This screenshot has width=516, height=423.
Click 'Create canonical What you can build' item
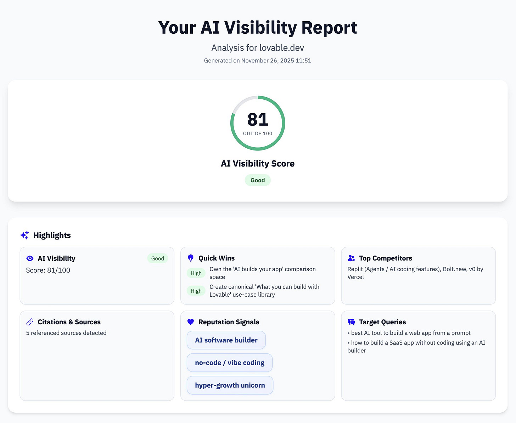click(x=264, y=291)
